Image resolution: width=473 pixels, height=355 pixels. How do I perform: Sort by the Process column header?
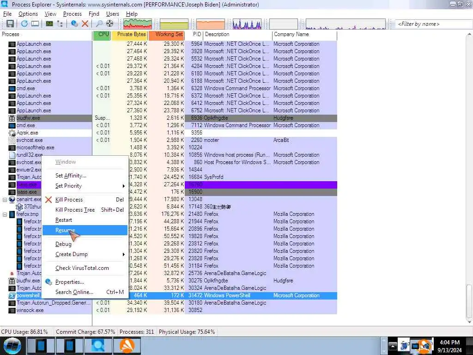pyautogui.click(x=46, y=34)
